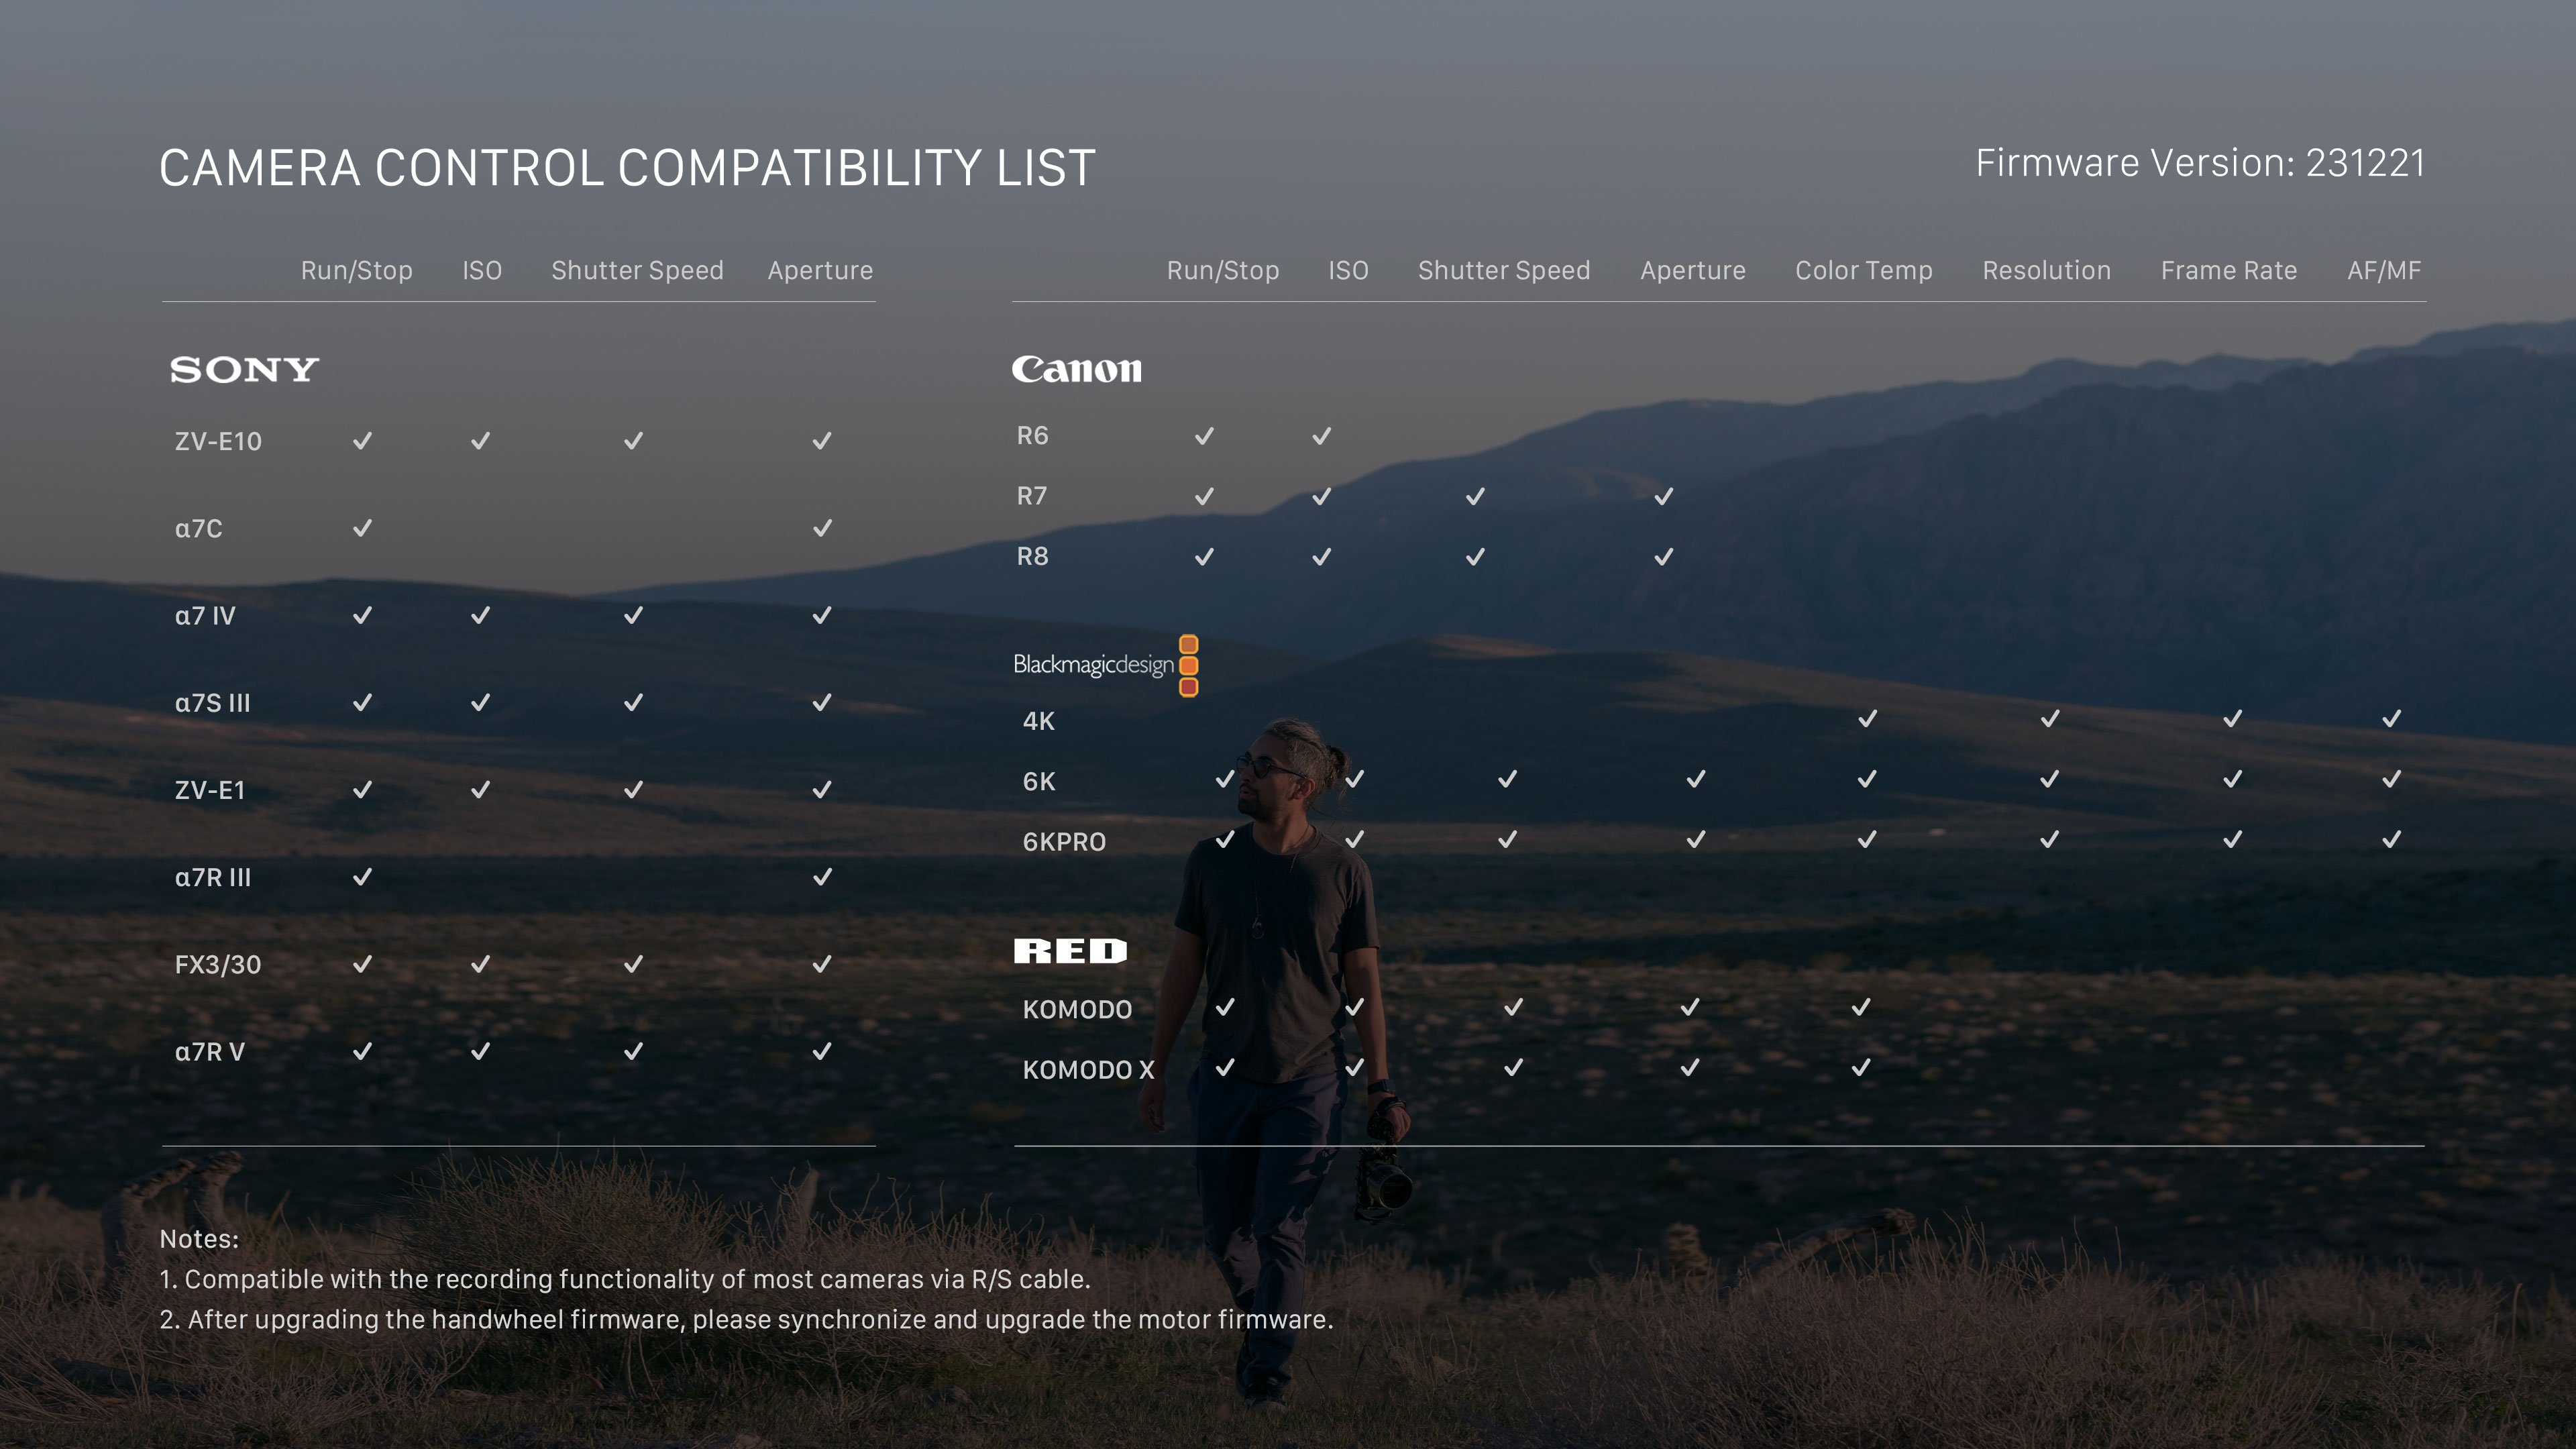
Task: Select the α7S III Run/Stop checkmark
Action: click(x=363, y=703)
